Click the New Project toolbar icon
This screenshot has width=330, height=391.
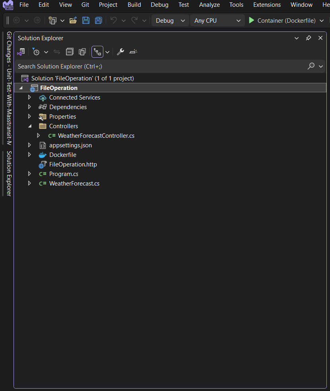point(53,20)
